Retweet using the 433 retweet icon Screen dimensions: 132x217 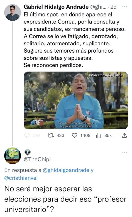pos(51,135)
